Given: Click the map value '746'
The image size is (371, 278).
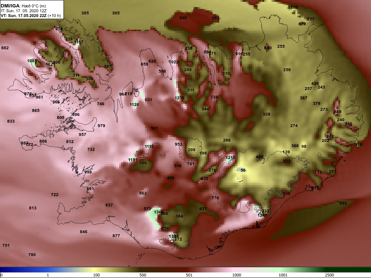Looking at the screenshot, I should (101, 103).
